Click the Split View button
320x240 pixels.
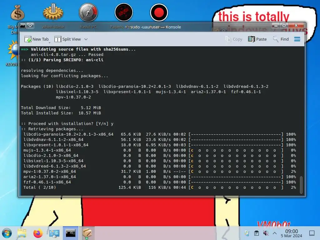(67, 39)
